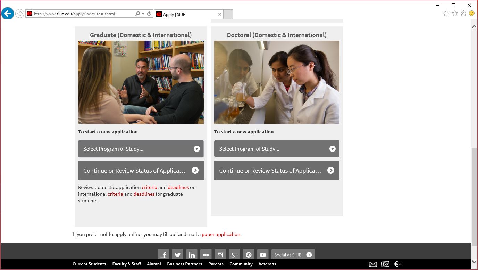
Task: Open the SIUE Facebook page icon
Action: point(163,255)
